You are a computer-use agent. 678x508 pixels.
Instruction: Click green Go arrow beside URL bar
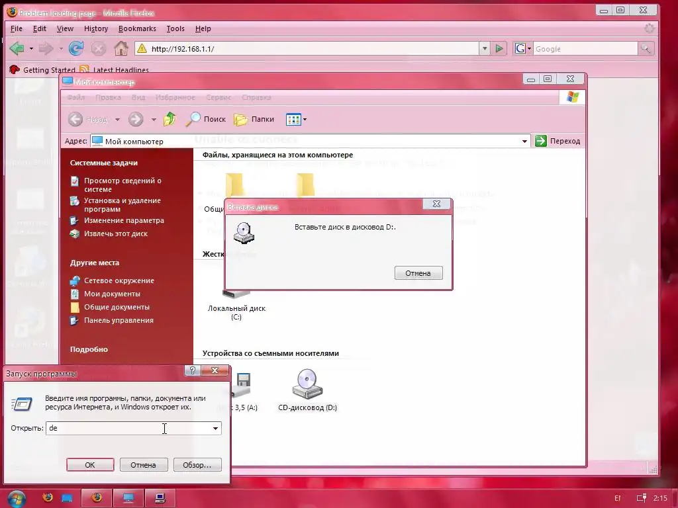click(x=499, y=48)
